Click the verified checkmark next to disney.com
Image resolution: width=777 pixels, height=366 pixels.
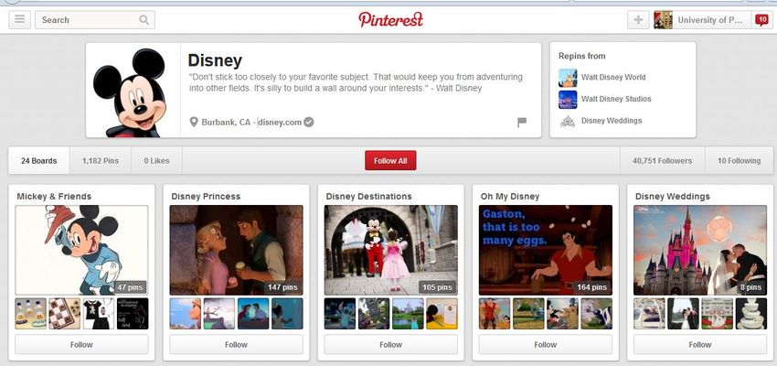click(x=309, y=122)
